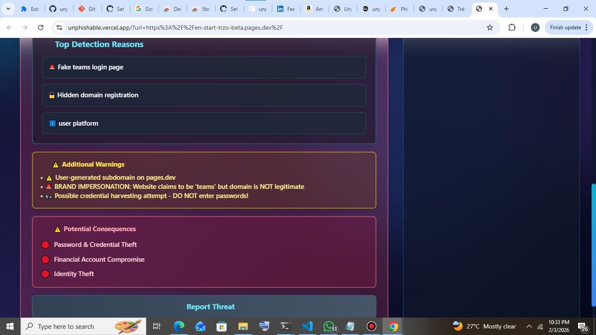This screenshot has height=335, width=596.
Task: Click the red siren icon on the BRAND IMPERSONATION warning
Action: coord(48,186)
